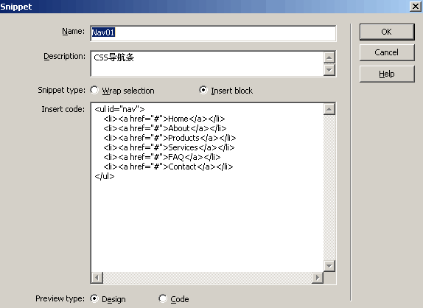Click the Insert code scroll right arrow
423x308 pixels.
coord(318,278)
